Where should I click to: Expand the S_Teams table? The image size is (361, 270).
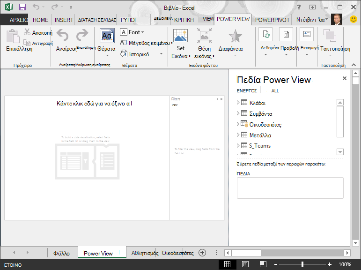238,145
